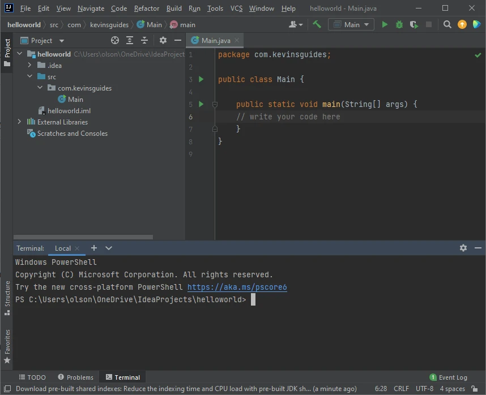Screen dimensions: 486x395
Task: Open the Project view selector dropdown
Action: (42, 41)
